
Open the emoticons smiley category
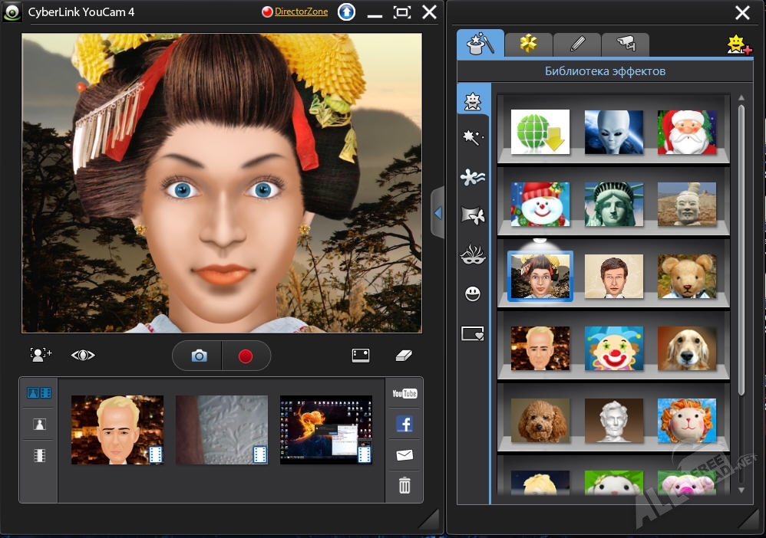point(473,294)
